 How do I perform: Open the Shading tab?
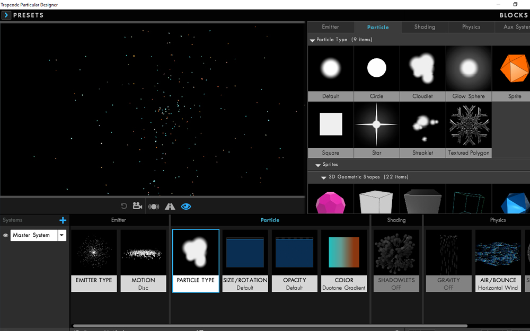pos(425,27)
